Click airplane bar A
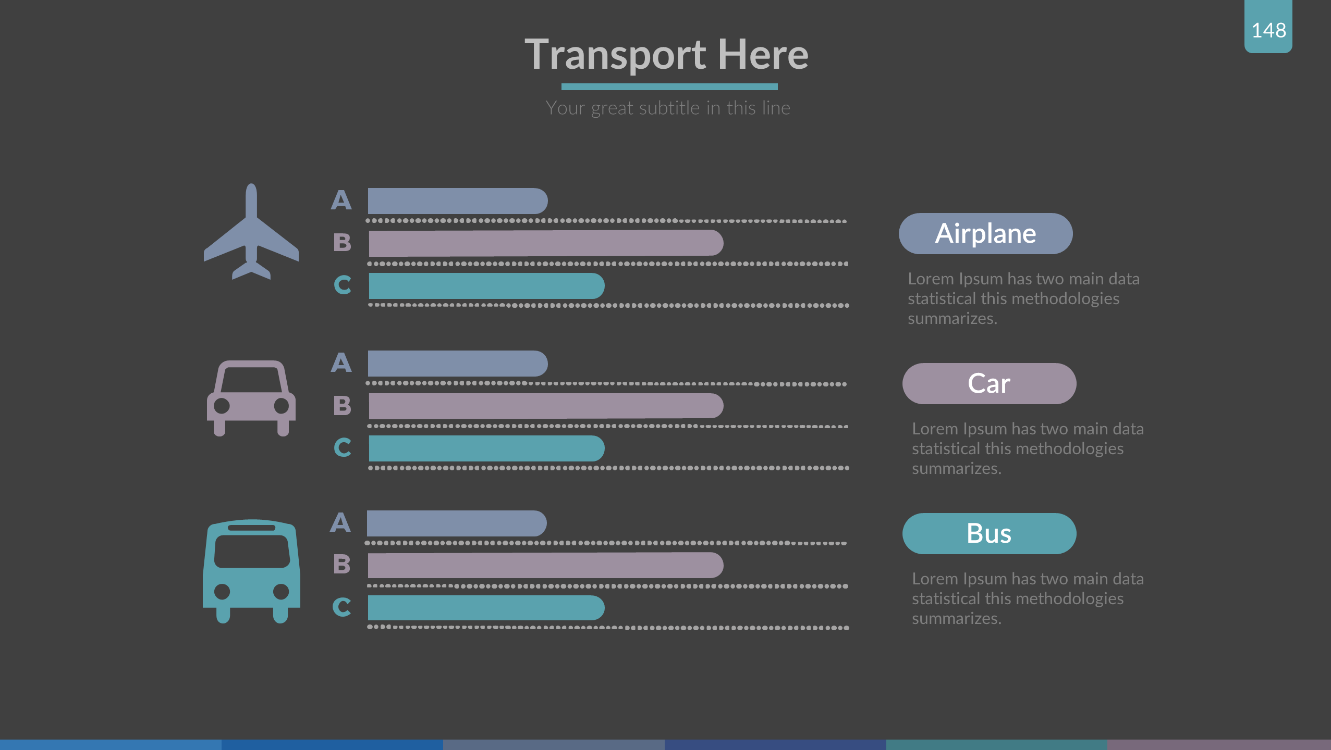This screenshot has width=1331, height=750. coord(457,201)
